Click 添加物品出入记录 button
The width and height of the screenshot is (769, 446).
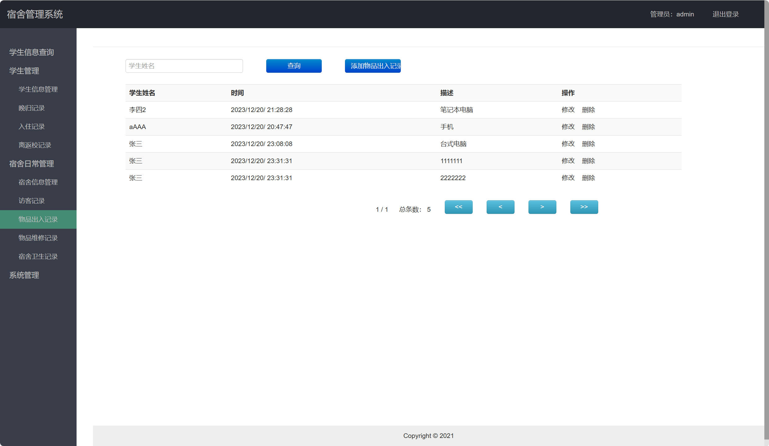pyautogui.click(x=373, y=66)
